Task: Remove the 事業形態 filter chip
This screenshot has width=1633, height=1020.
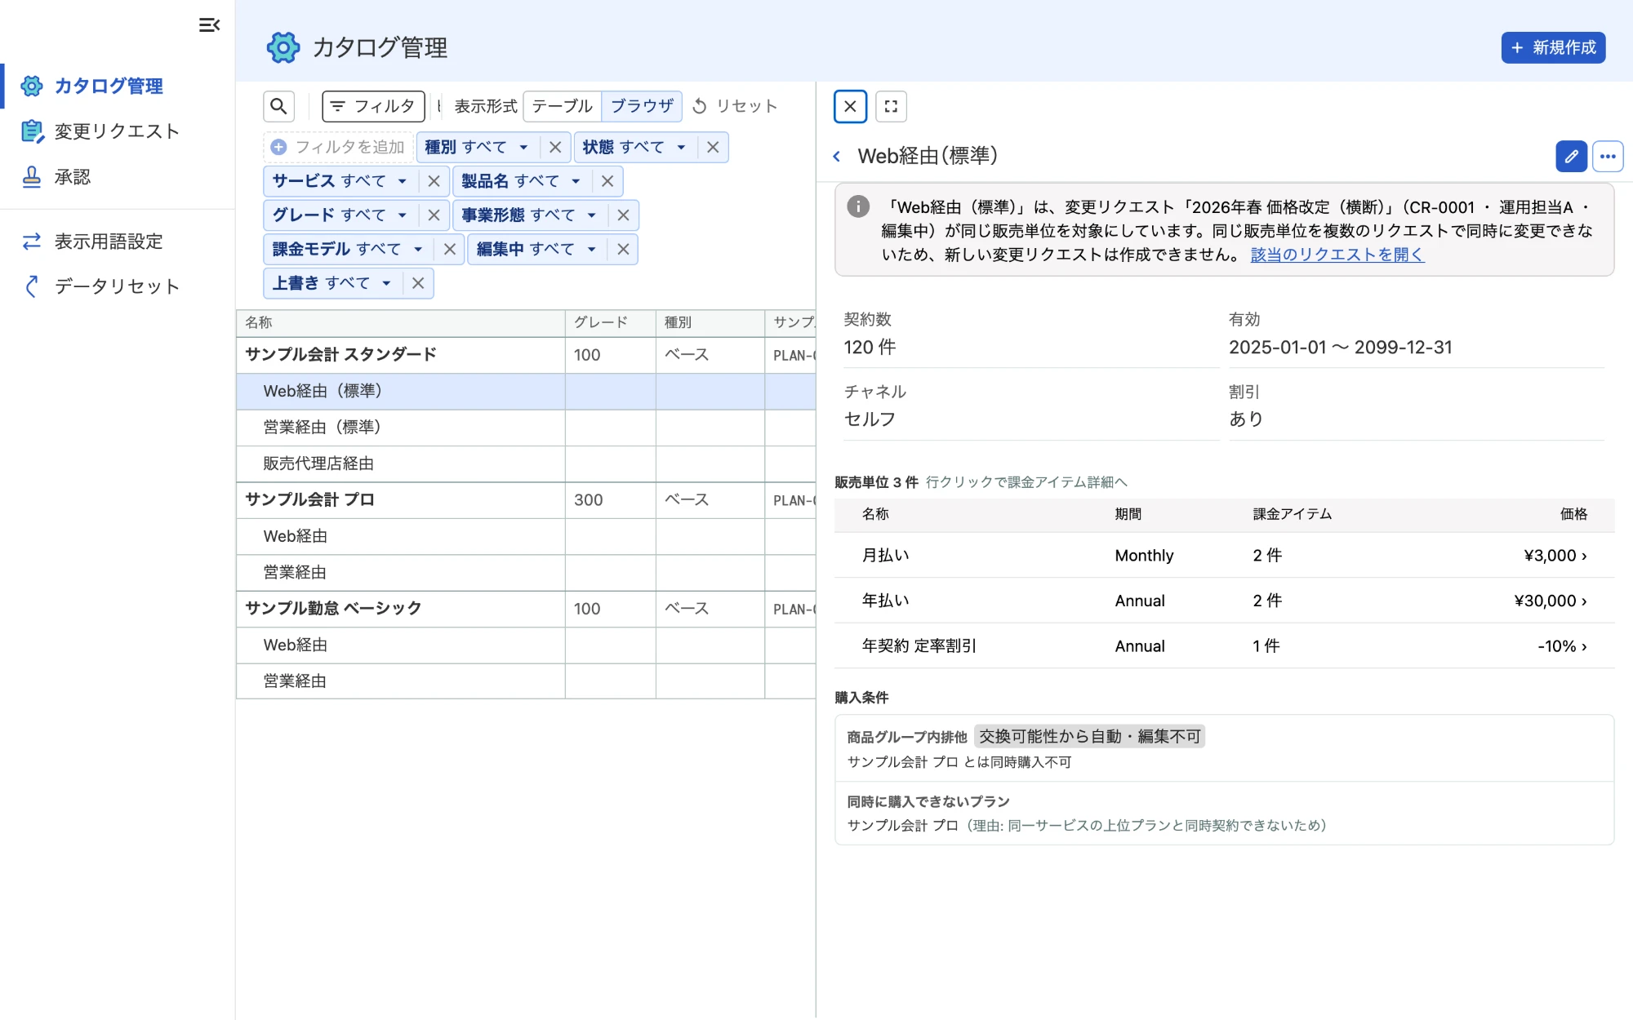Action: pyautogui.click(x=623, y=215)
